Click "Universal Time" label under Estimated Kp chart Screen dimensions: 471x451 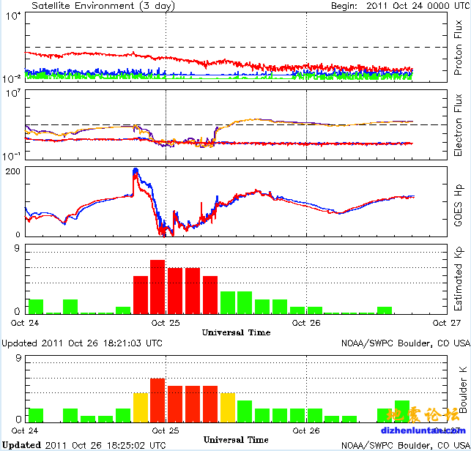click(x=236, y=332)
